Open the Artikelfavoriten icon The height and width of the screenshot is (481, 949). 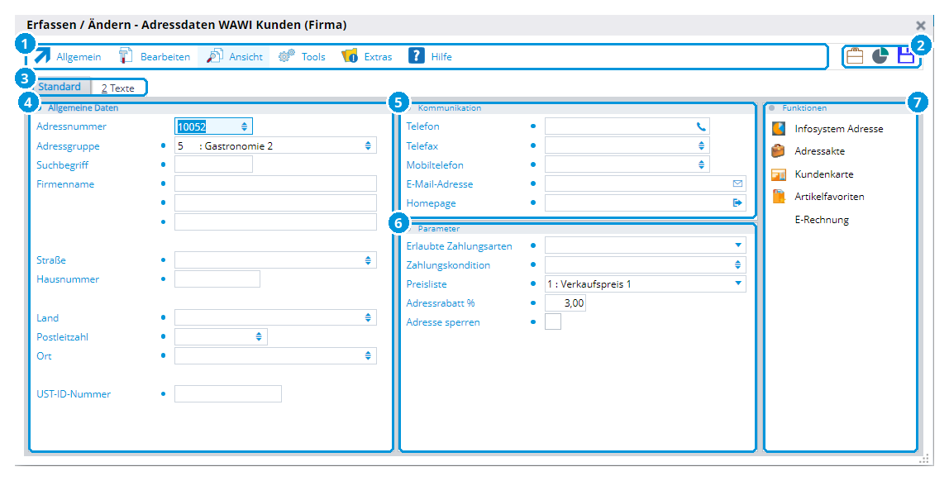pyautogui.click(x=779, y=197)
